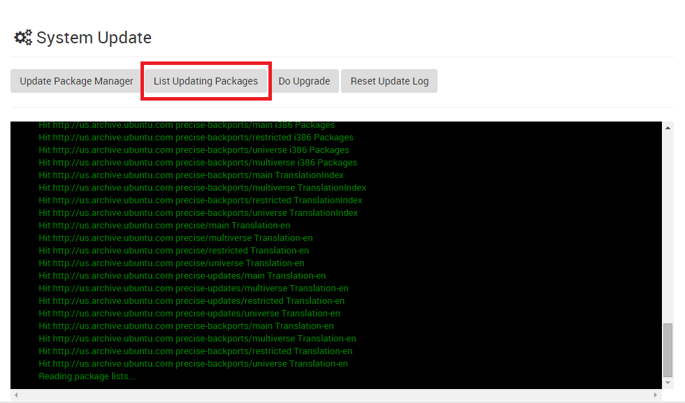Click the log's vertical scrollbar up arrow
Viewport: 685px width, 403px height.
coord(668,128)
